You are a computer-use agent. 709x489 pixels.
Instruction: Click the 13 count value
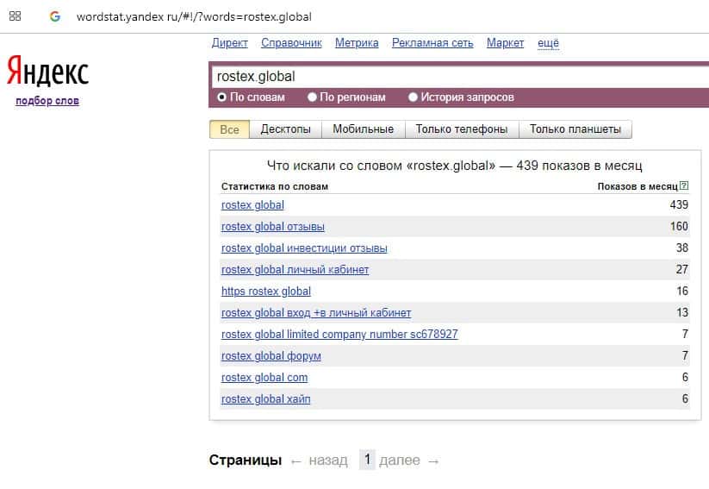682,312
